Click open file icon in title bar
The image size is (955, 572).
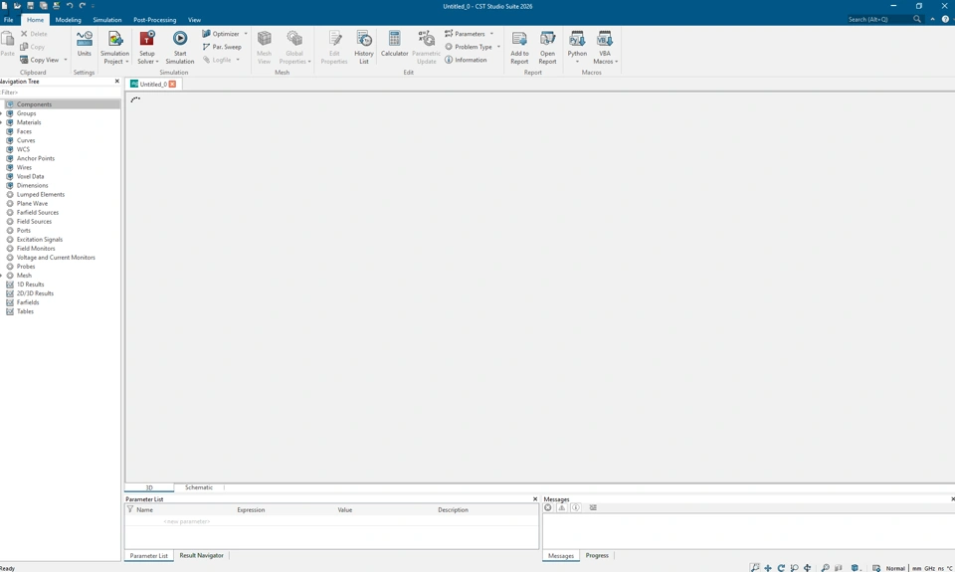pyautogui.click(x=17, y=6)
